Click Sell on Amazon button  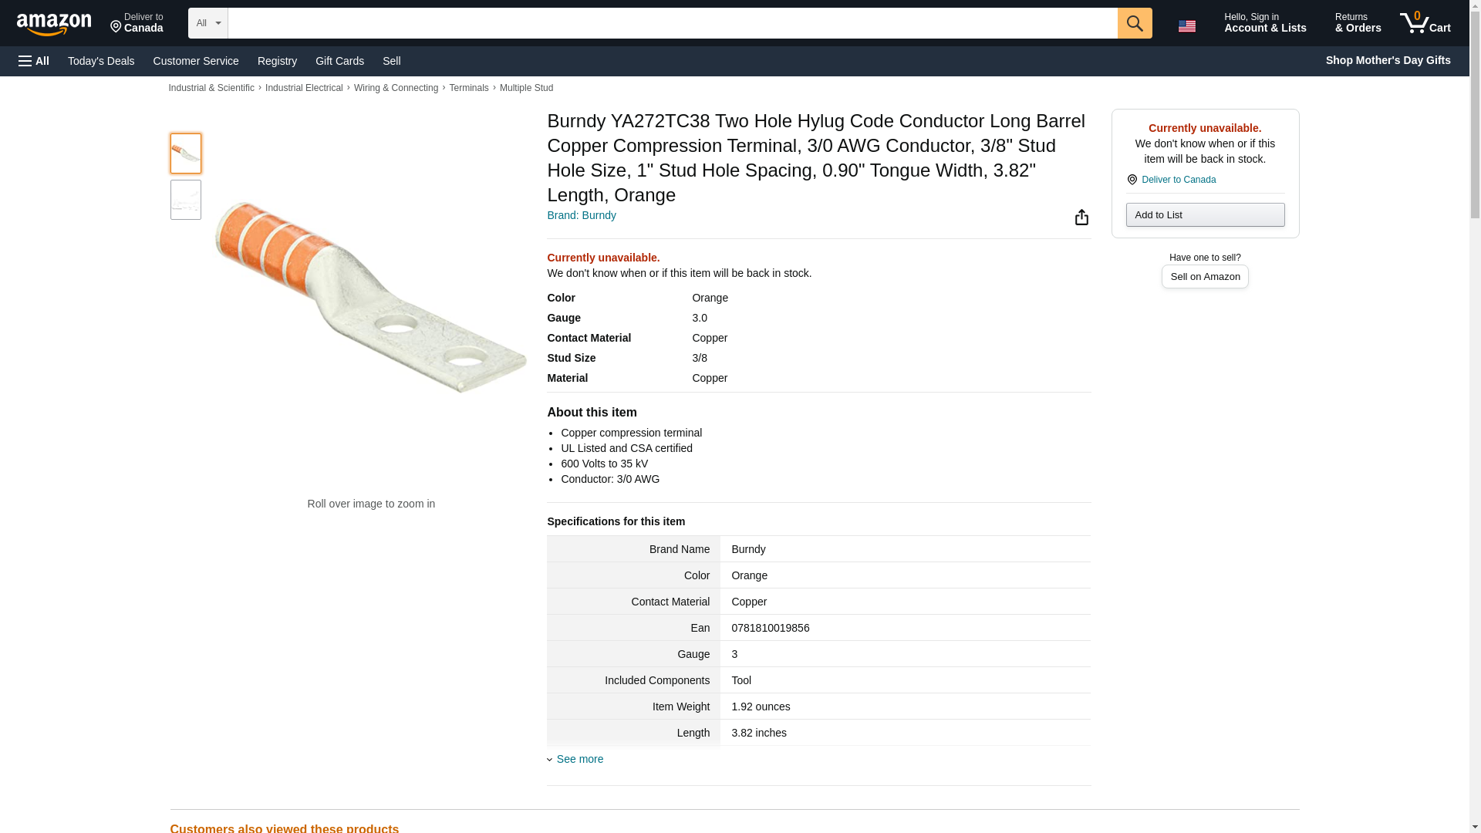(1205, 277)
